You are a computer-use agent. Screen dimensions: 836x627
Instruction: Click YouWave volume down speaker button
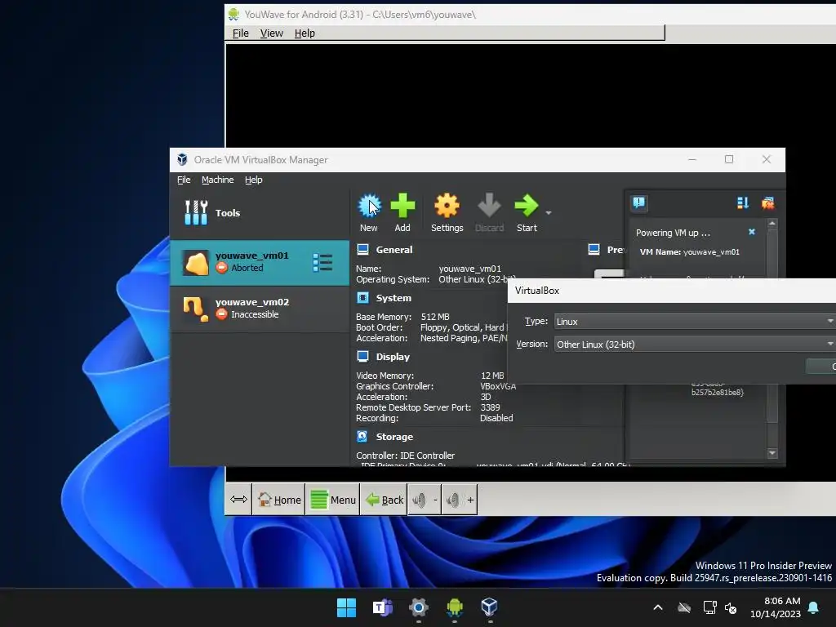click(425, 500)
